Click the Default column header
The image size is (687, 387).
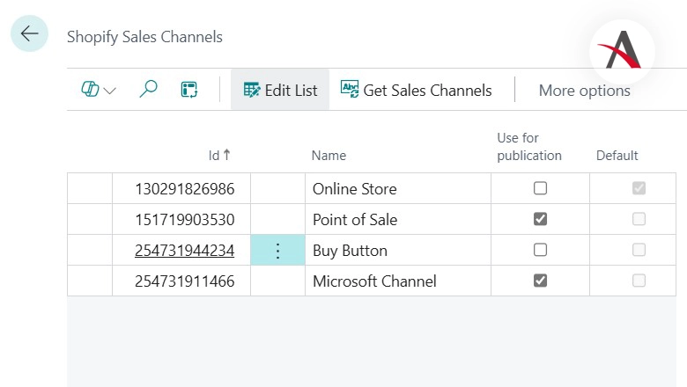click(617, 156)
